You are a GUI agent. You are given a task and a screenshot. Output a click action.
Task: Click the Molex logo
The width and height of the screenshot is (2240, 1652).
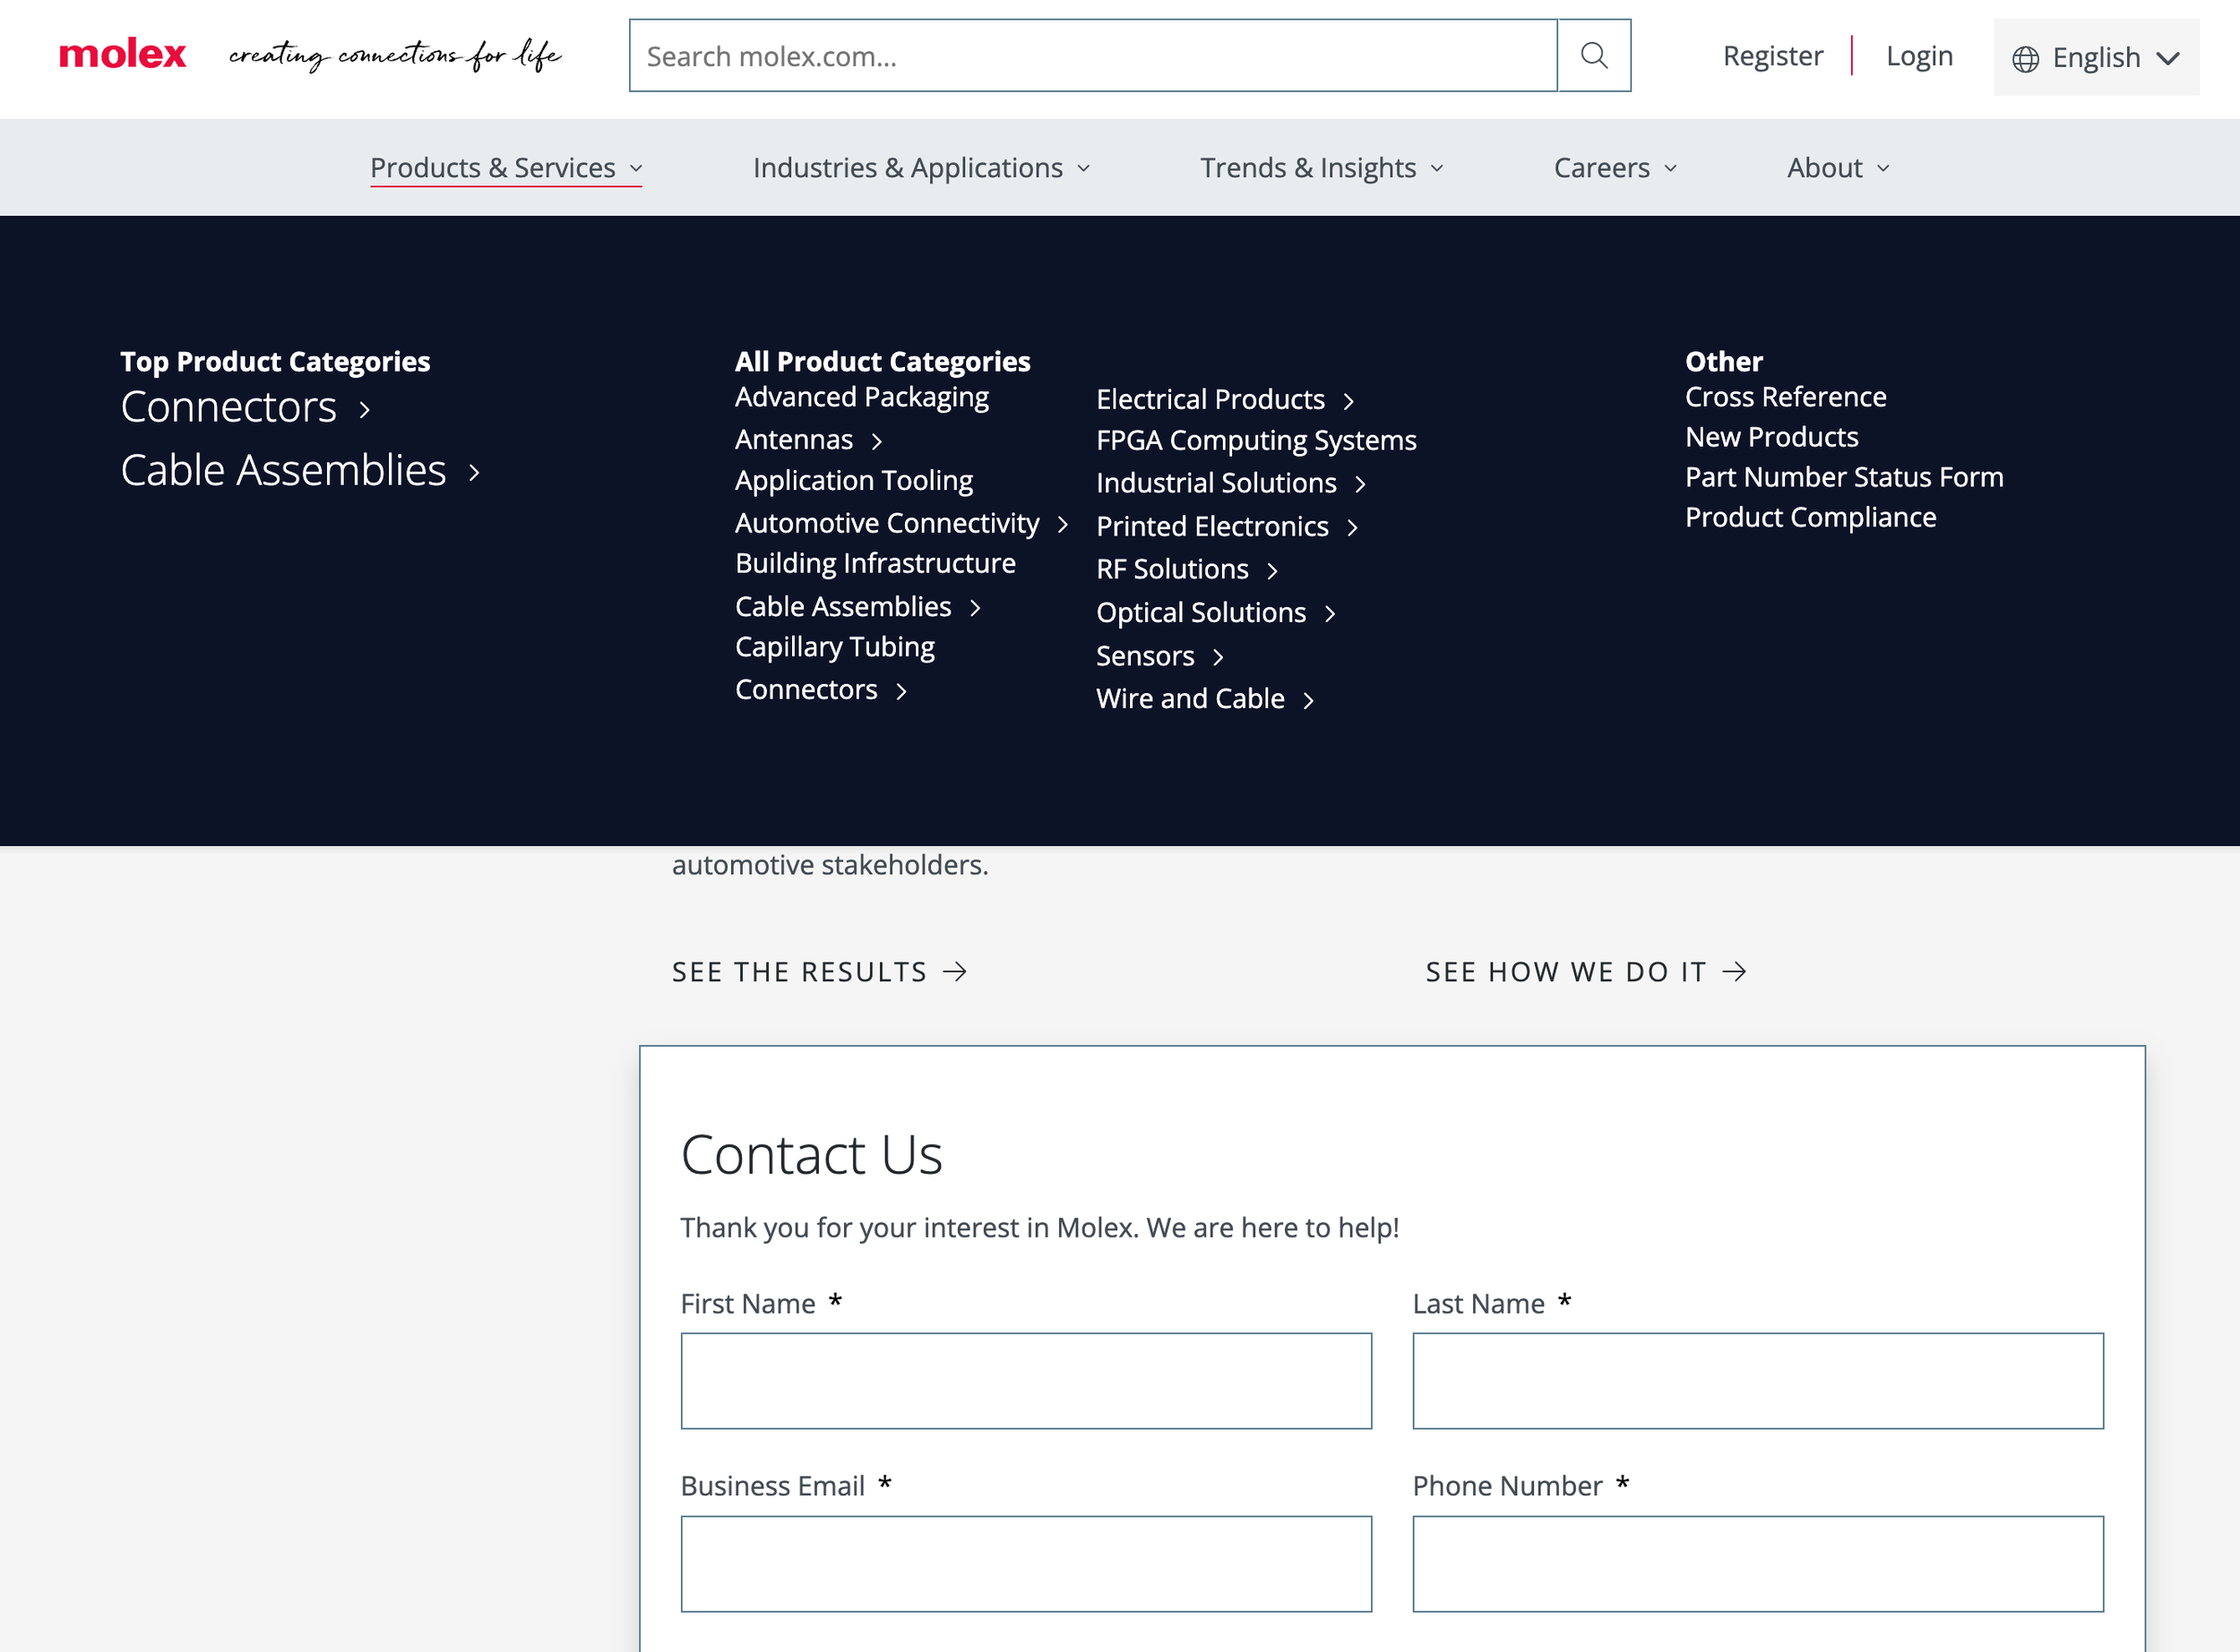click(x=122, y=54)
